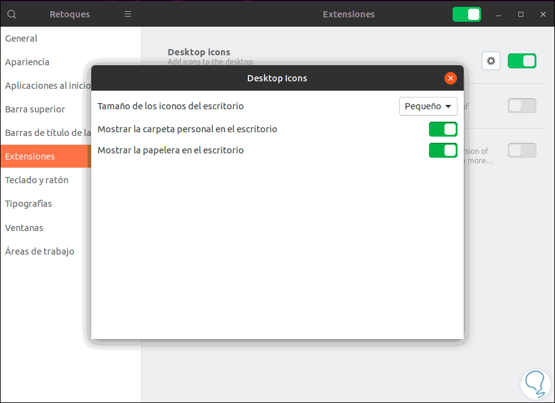The width and height of the screenshot is (555, 403).
Task: Toggle the global Extensions switch in header
Action: click(x=467, y=14)
